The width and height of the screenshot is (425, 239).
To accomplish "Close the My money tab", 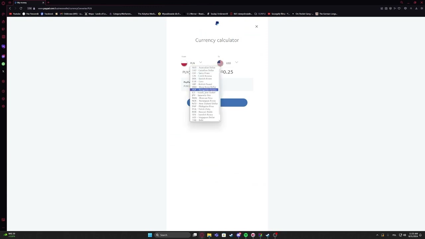I will pyautogui.click(x=43, y=3).
